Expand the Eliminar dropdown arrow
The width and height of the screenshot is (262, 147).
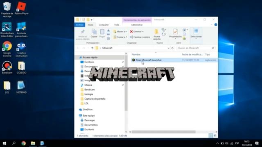pos(143,31)
